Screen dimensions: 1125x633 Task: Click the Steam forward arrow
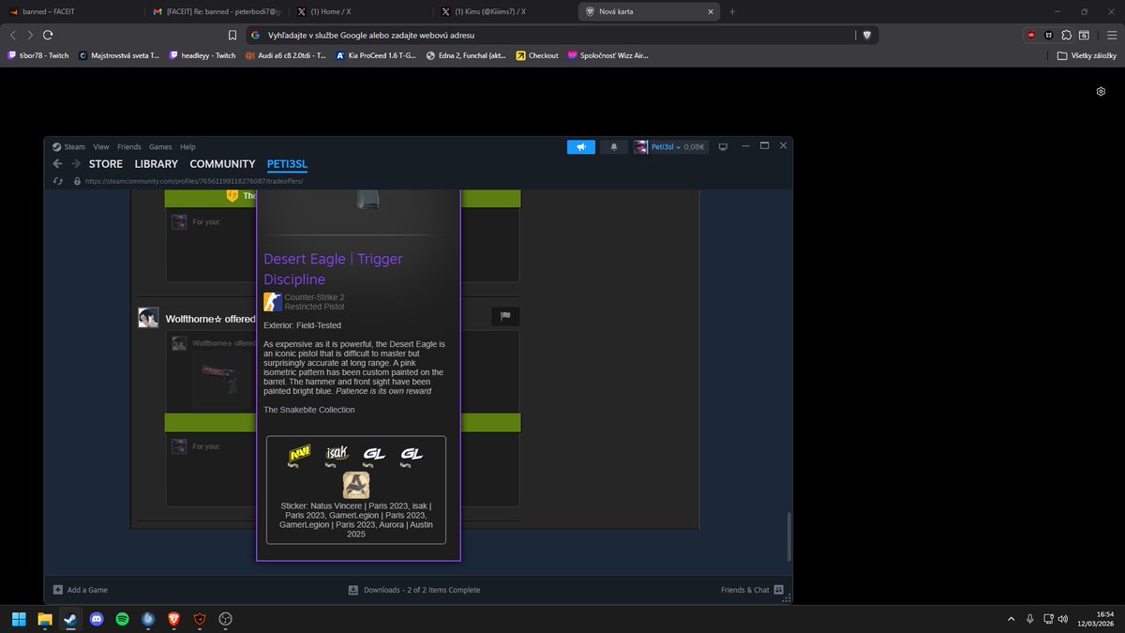[76, 164]
